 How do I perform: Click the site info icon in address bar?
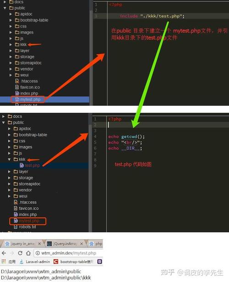(38, 253)
